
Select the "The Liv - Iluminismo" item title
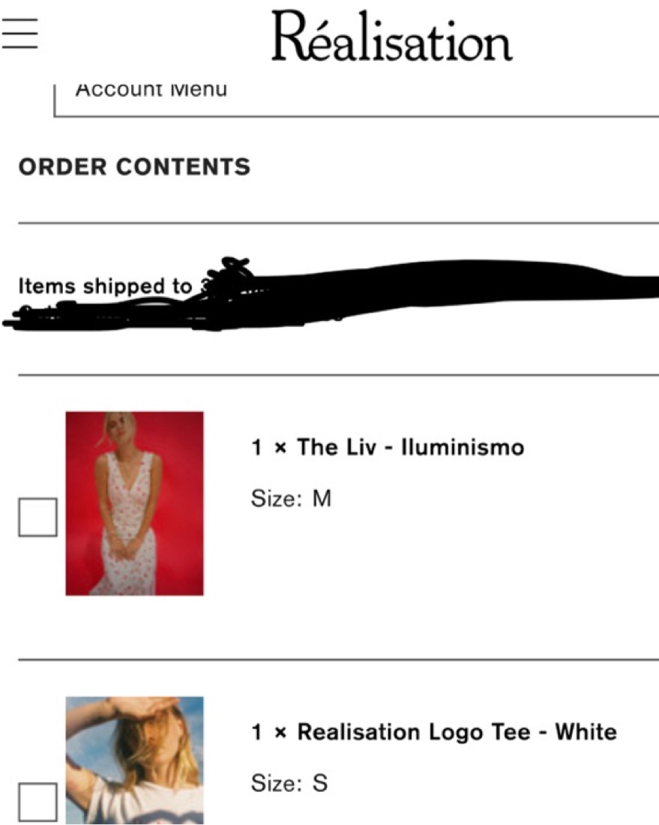410,447
